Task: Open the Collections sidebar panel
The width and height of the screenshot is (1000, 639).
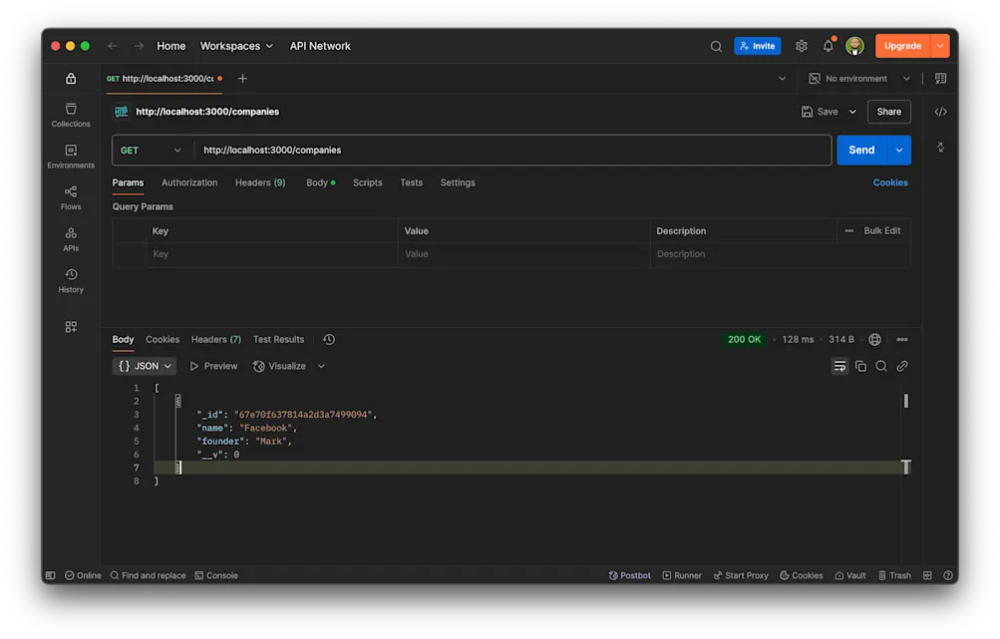Action: click(x=71, y=115)
